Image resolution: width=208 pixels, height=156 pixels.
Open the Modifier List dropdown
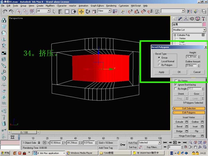coord(204,30)
